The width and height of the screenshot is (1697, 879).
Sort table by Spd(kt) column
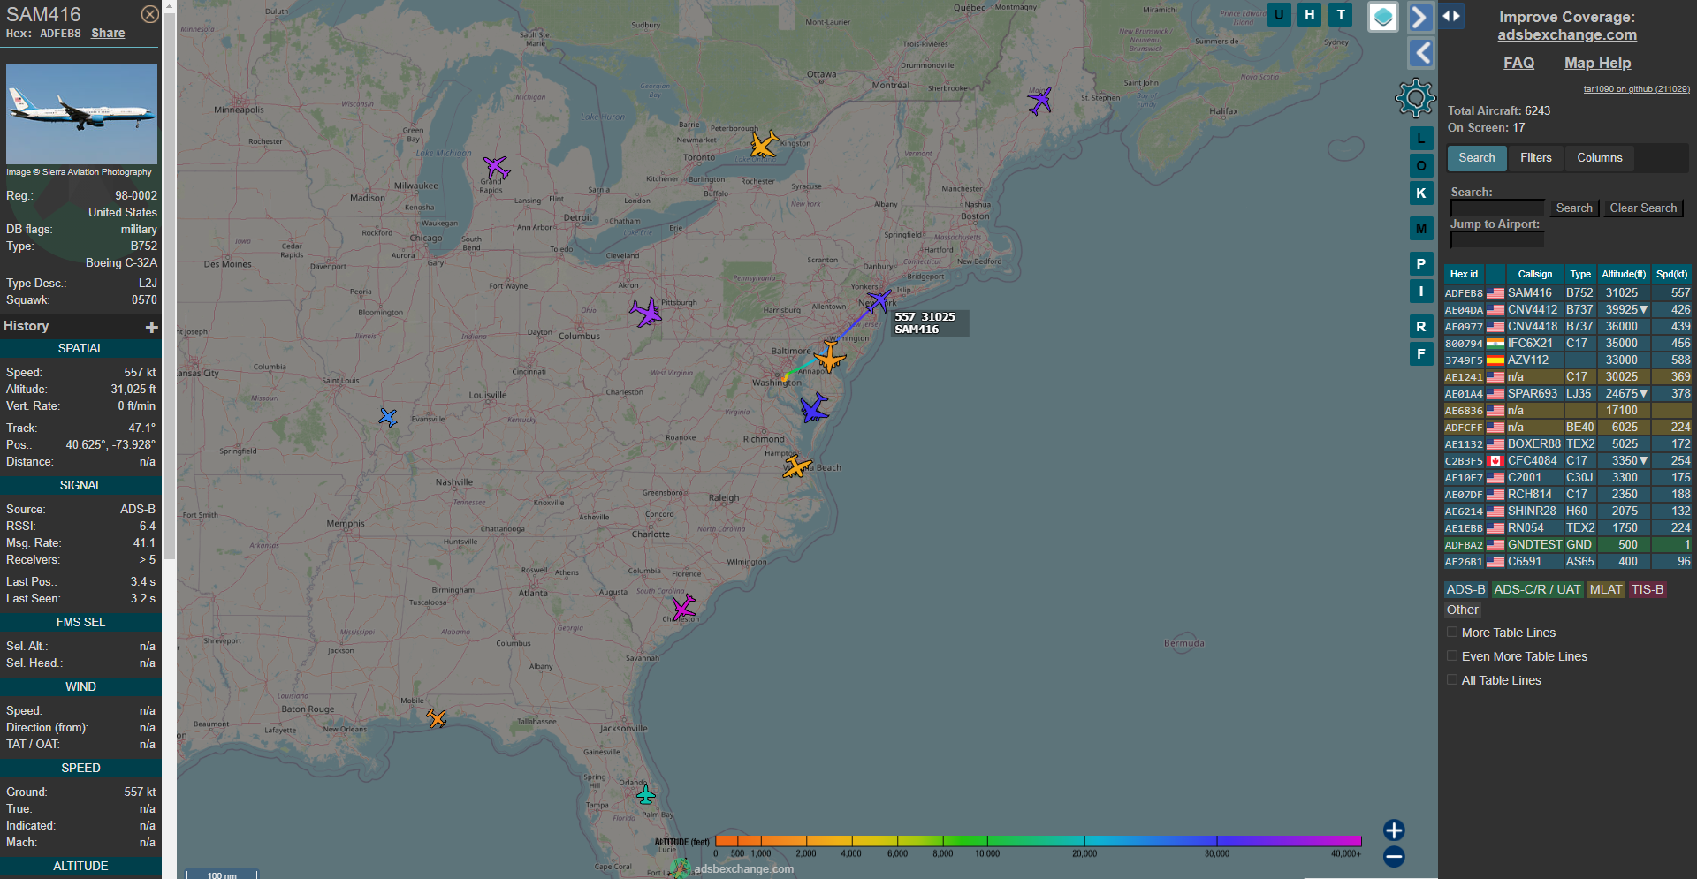(1671, 274)
